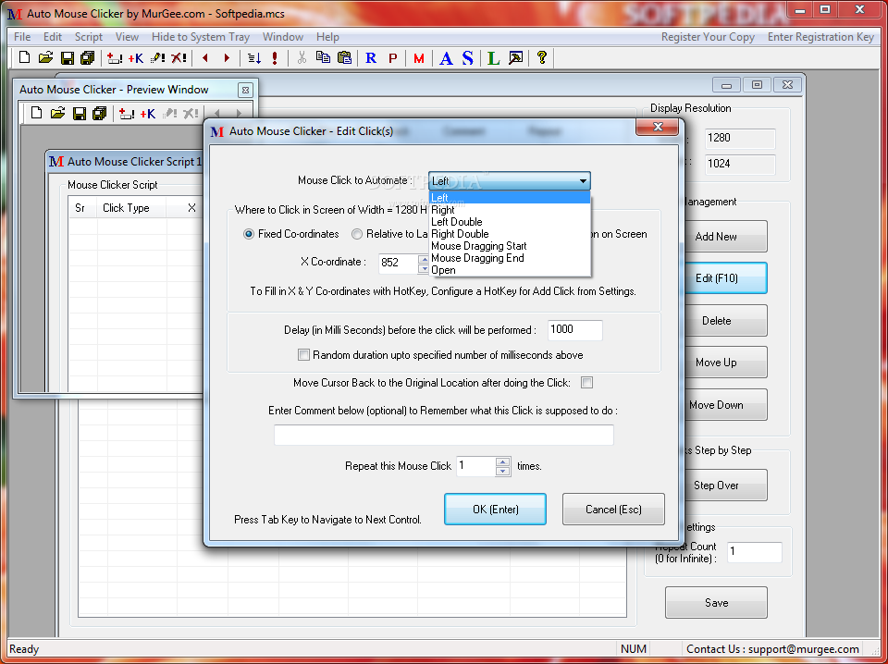Choose 'Right' from the dropdown list
The image size is (888, 664).
pos(510,209)
